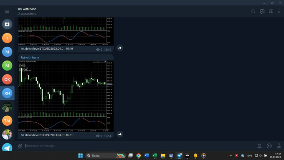Toggle silent broadcast bell icon
This screenshot has width=284, height=160.
[259, 146]
